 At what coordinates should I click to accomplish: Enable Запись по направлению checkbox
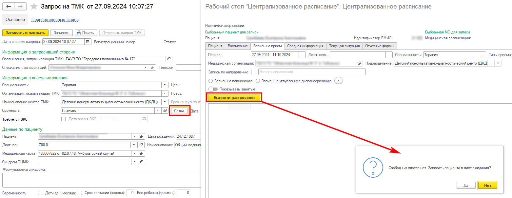[x=253, y=72]
